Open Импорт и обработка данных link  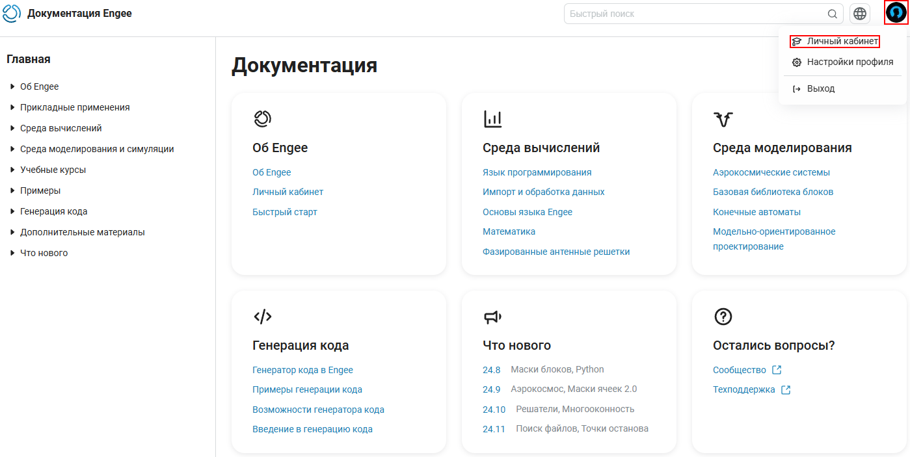(544, 192)
